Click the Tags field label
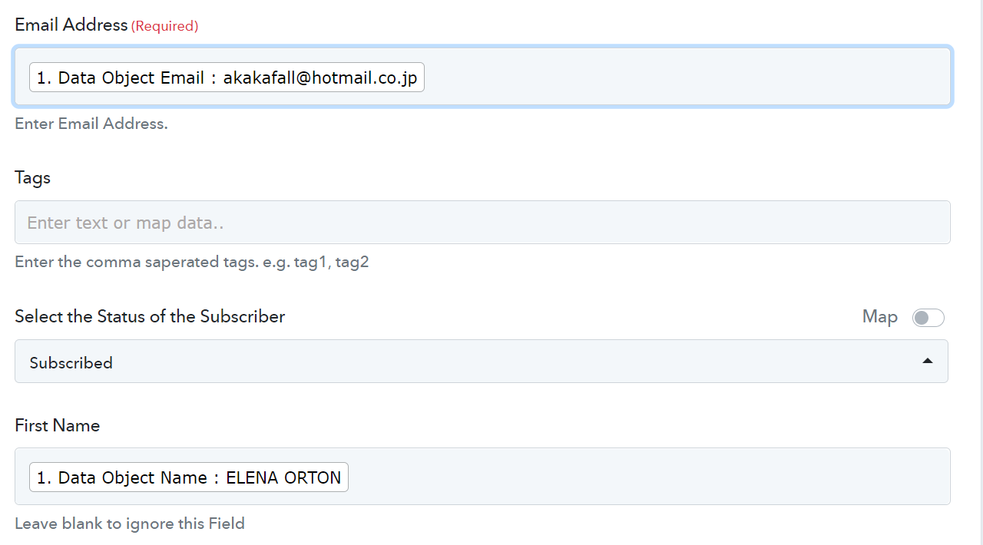 [32, 177]
